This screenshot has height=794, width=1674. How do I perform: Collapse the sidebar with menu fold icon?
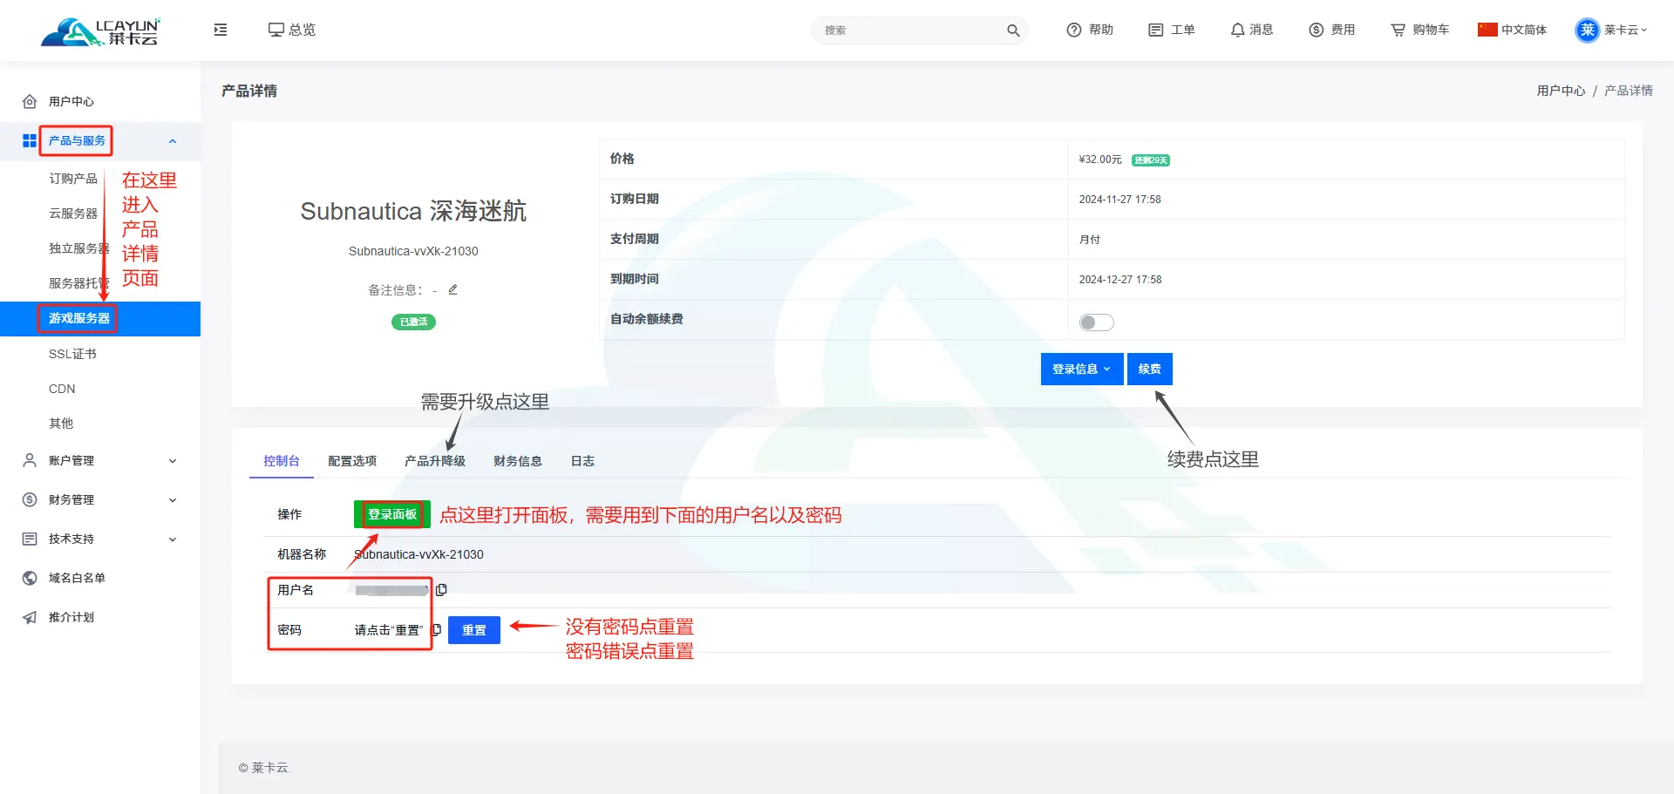[x=221, y=30]
